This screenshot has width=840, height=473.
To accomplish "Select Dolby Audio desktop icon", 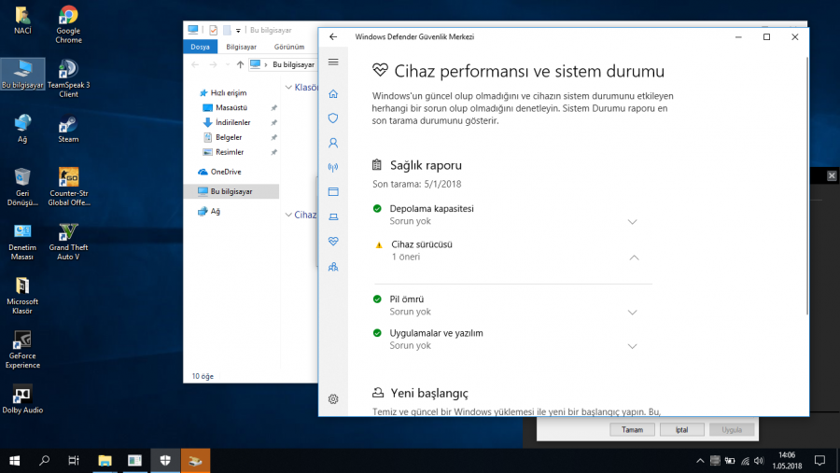I will (22, 399).
